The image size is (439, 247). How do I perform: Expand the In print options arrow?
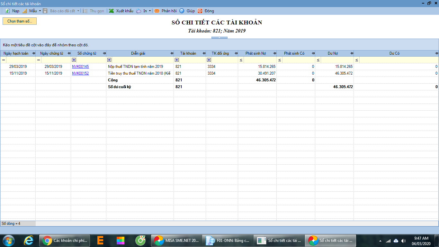[150, 11]
